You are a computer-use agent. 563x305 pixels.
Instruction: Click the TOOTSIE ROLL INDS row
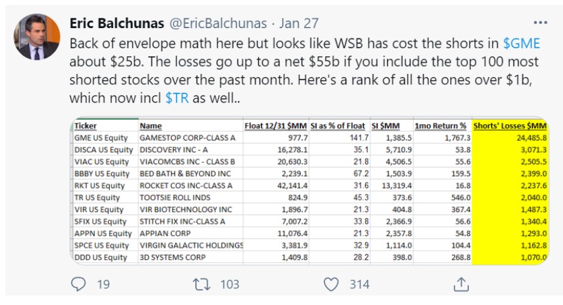click(x=309, y=197)
